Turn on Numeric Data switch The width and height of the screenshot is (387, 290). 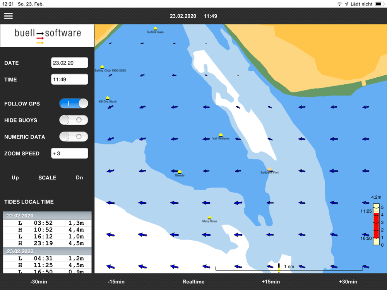(x=74, y=136)
